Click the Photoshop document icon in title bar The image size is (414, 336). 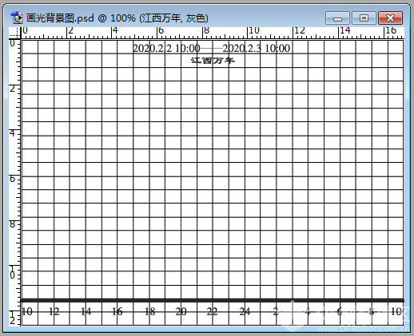coord(17,18)
